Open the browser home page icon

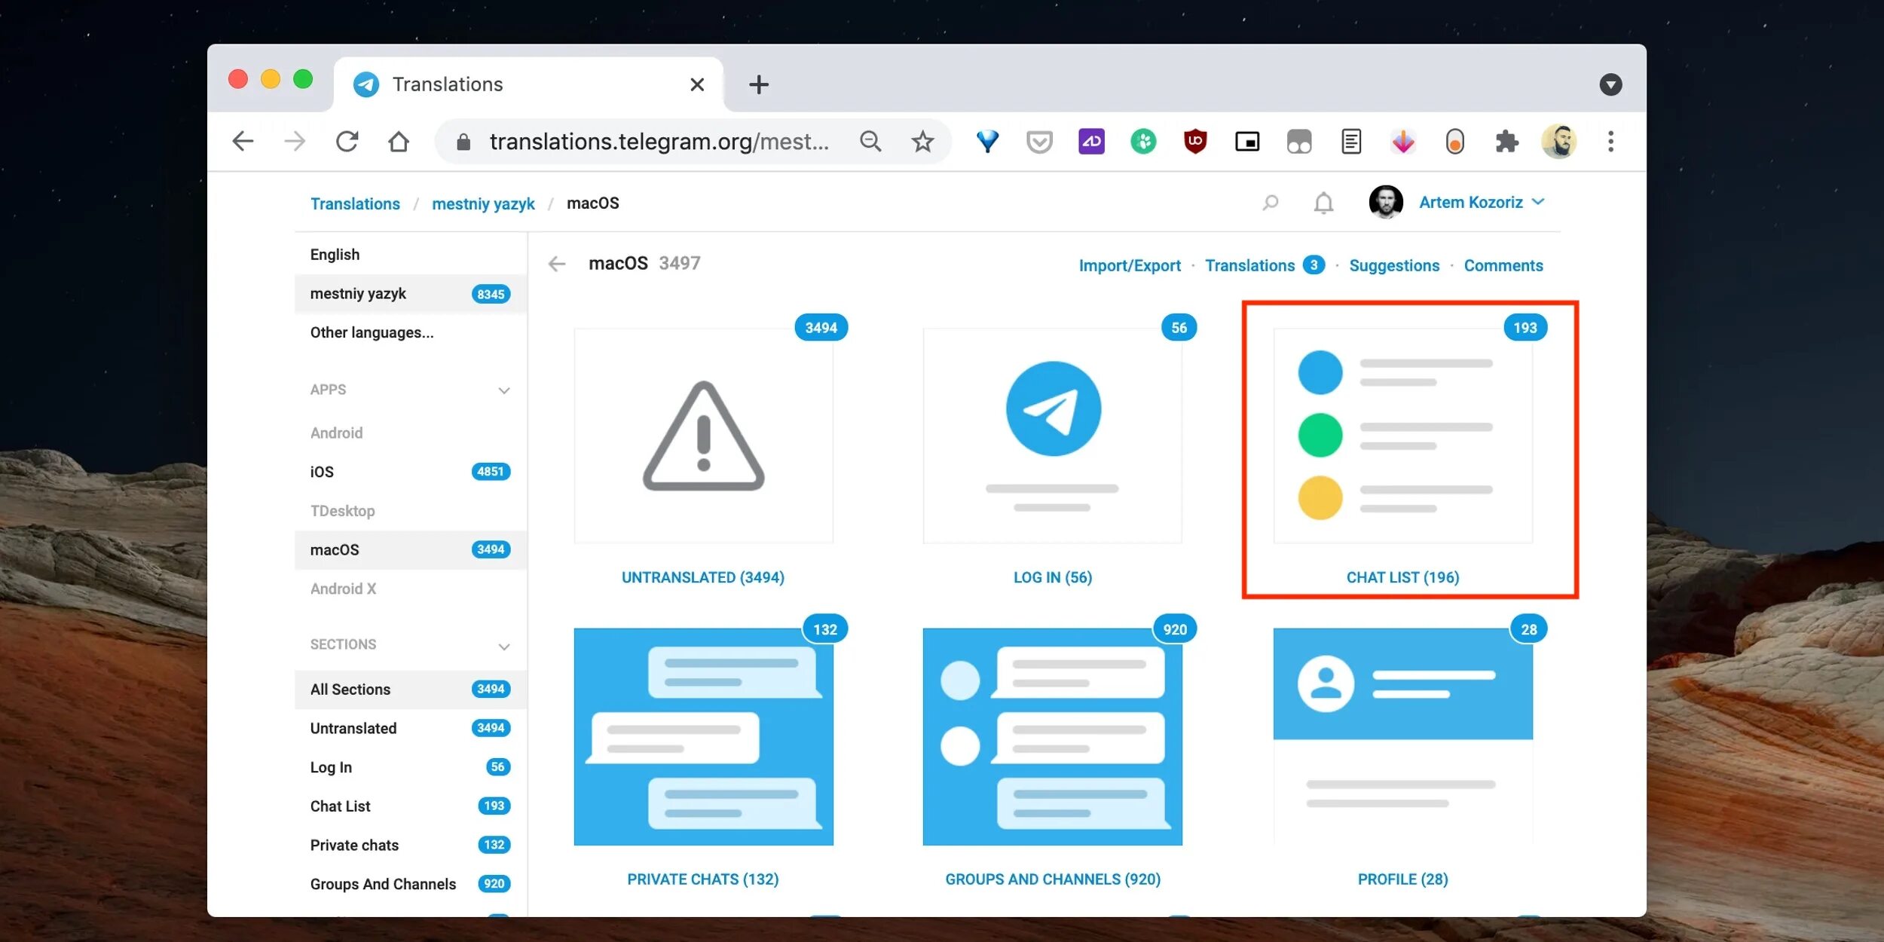(x=399, y=142)
